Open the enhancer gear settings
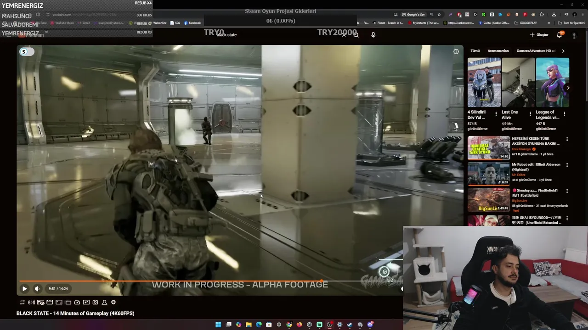The image size is (588, 330). pyautogui.click(x=113, y=302)
